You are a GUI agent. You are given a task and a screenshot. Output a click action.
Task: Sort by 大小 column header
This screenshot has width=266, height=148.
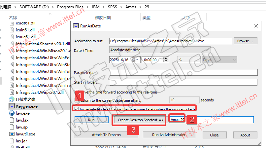point(186,18)
